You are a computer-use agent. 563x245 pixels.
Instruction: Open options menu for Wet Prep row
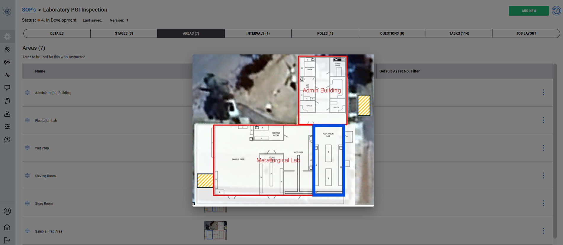[543, 148]
